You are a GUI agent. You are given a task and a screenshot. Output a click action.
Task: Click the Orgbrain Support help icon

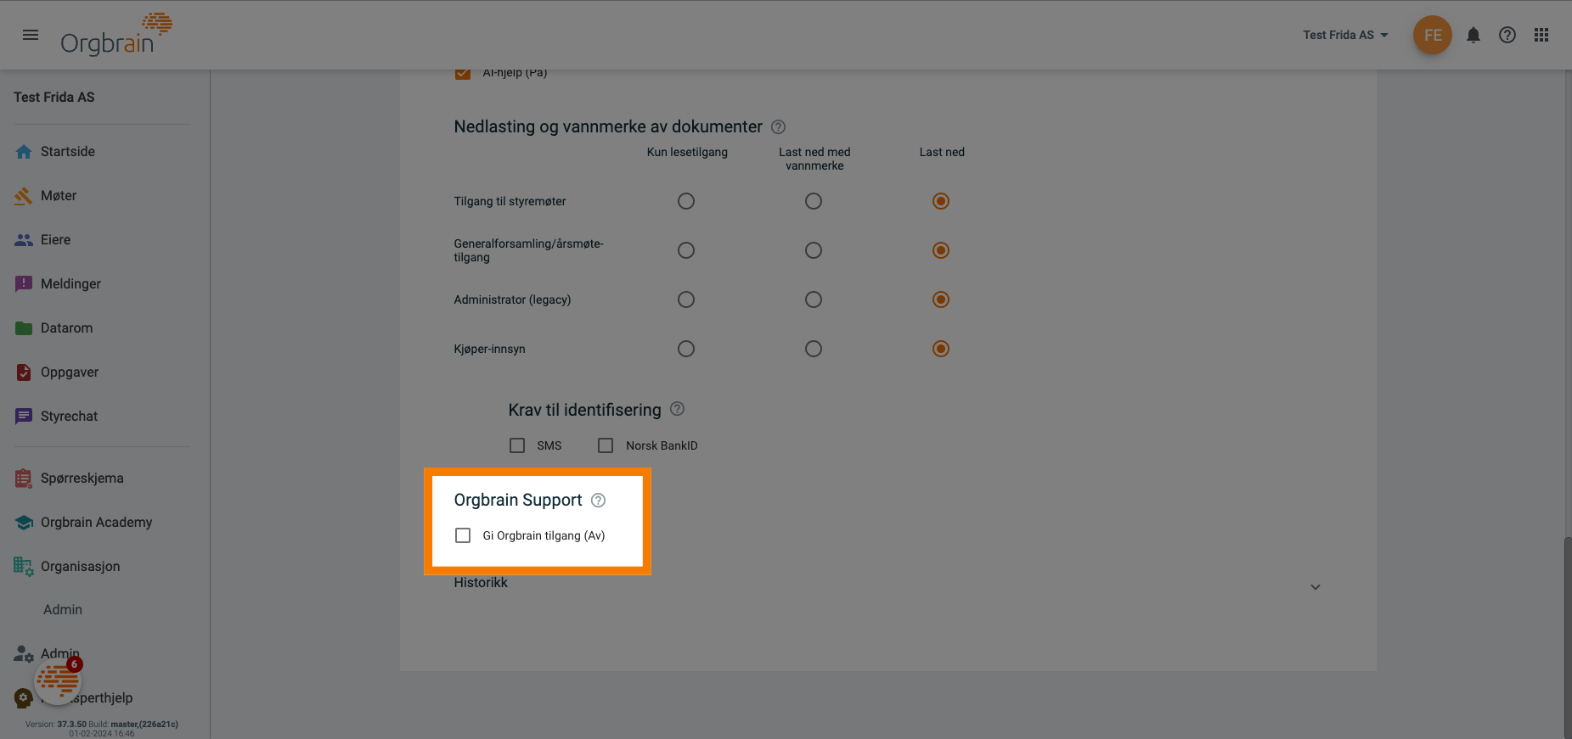(598, 501)
